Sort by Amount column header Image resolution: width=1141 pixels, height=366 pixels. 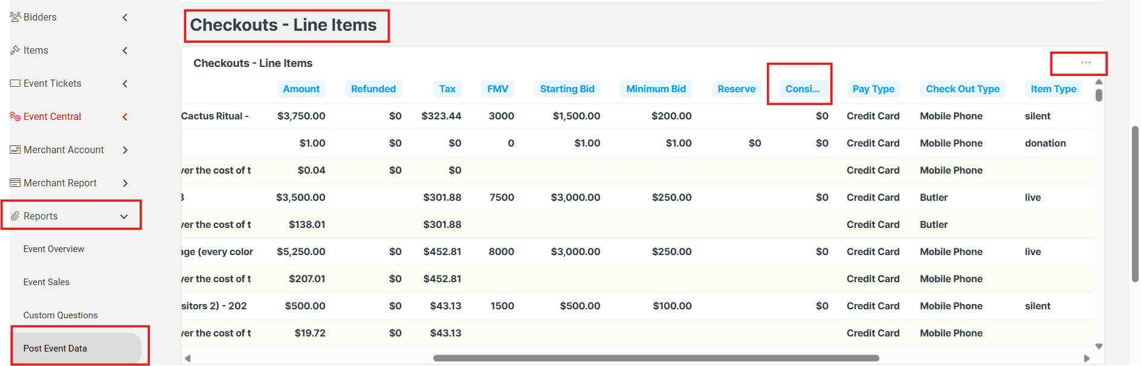(301, 89)
